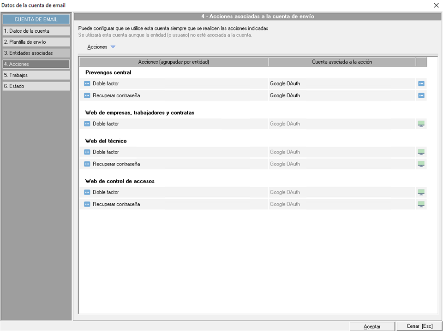Click monitor icon for Web de control de accesos Doble factor
The width and height of the screenshot is (443, 331).
tap(421, 192)
